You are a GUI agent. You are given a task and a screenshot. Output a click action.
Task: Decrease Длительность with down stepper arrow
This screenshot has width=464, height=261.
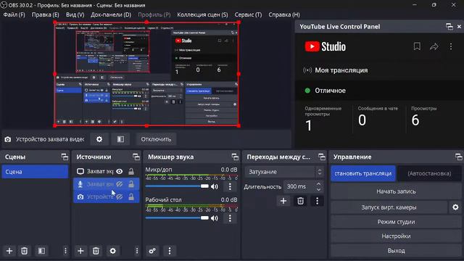(x=318, y=189)
